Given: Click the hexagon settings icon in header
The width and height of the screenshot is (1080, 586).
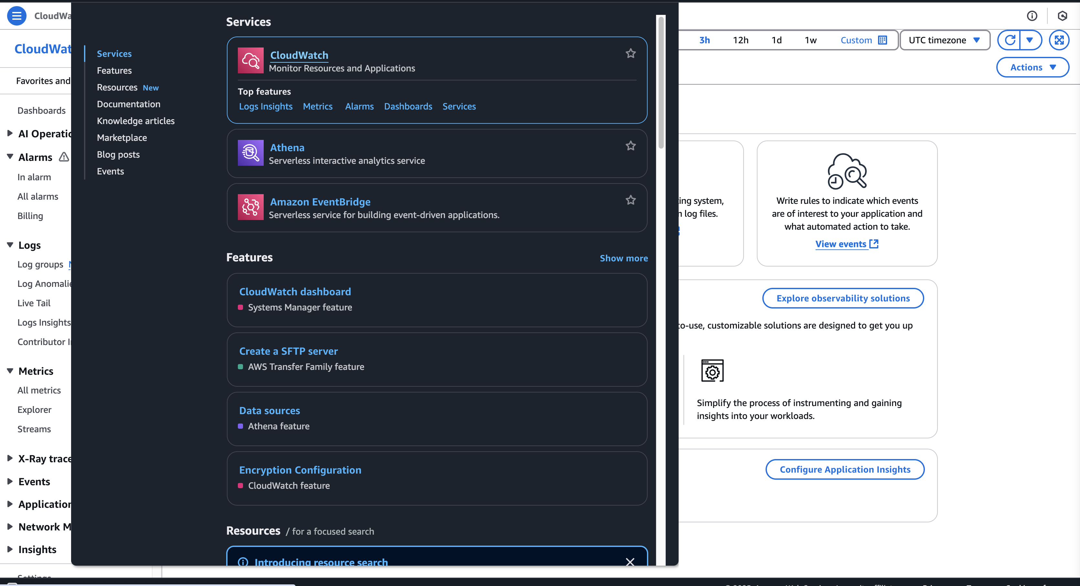Looking at the screenshot, I should point(1062,16).
